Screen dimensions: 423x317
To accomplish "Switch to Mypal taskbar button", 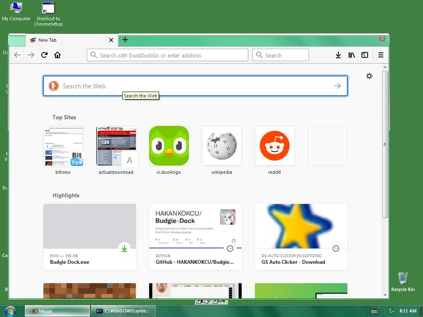I will pos(57,311).
